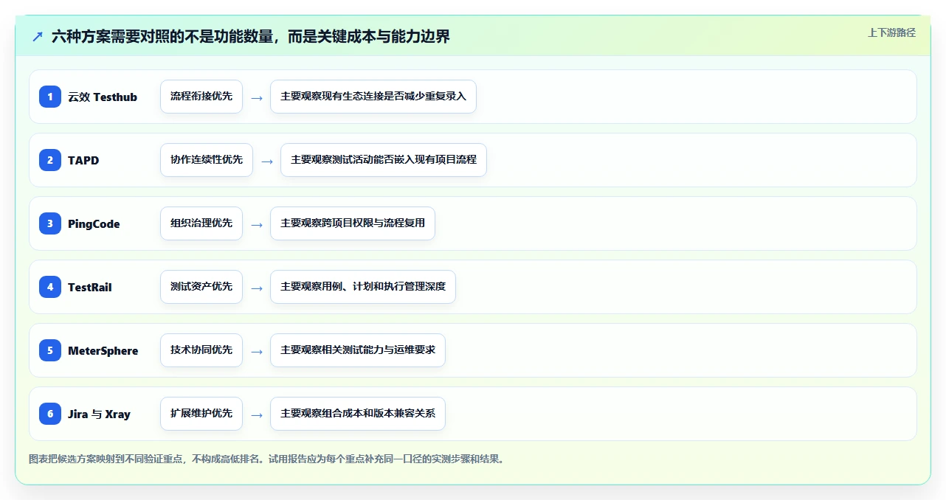Click the 协作连续性优先 chip

tap(207, 160)
